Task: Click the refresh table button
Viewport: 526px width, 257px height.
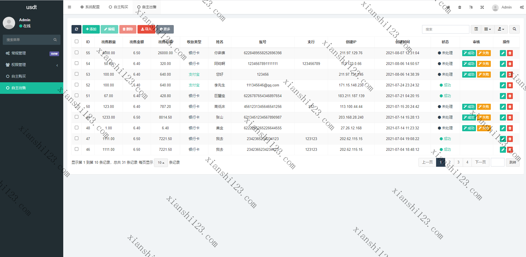Action: [76, 29]
